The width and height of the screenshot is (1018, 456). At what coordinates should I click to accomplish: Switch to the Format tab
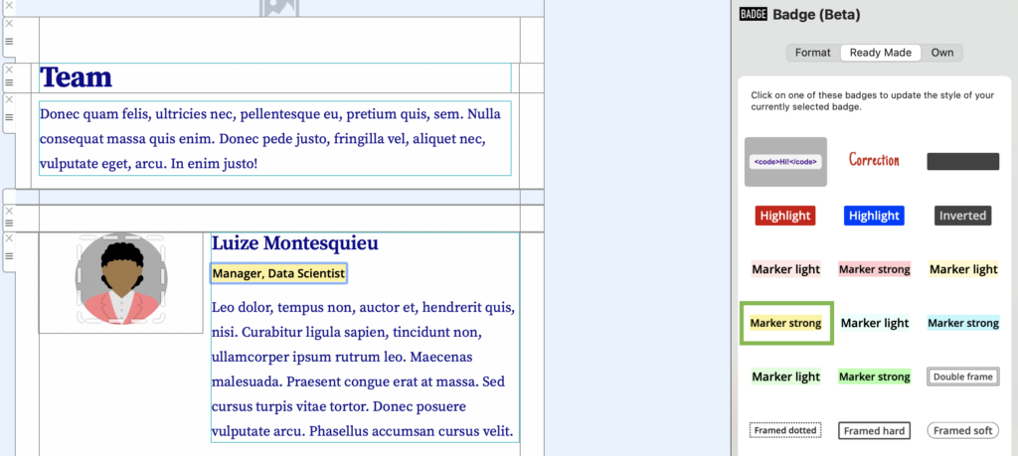point(813,53)
